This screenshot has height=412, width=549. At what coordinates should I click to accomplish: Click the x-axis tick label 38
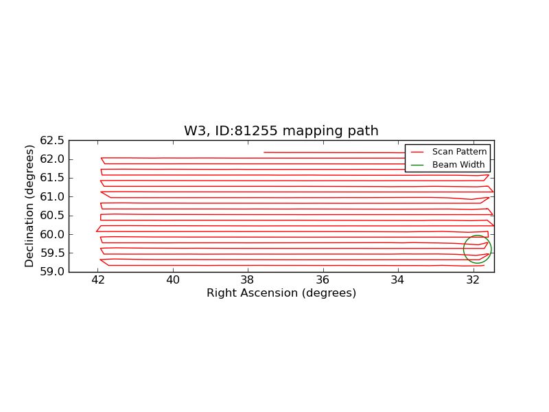[248, 280]
